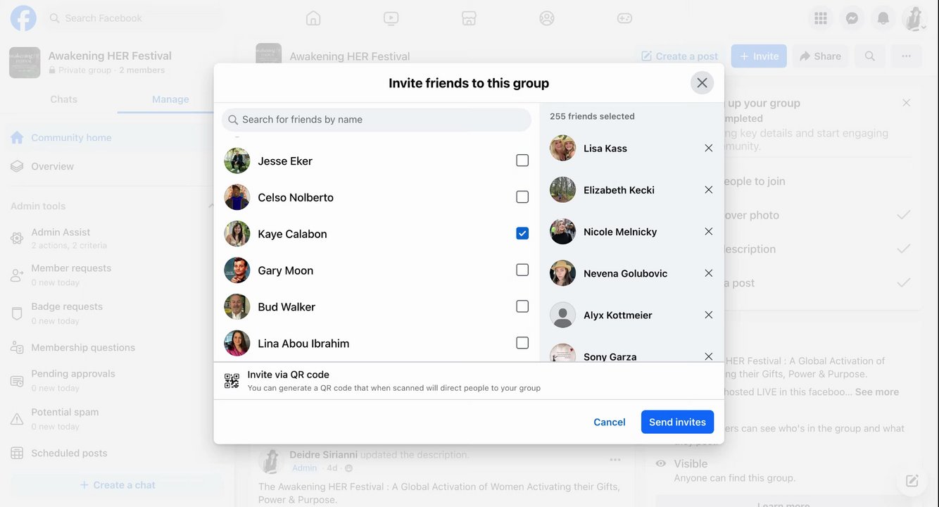Open Overview in sidebar
The height and width of the screenshot is (507, 939).
click(x=113, y=167)
